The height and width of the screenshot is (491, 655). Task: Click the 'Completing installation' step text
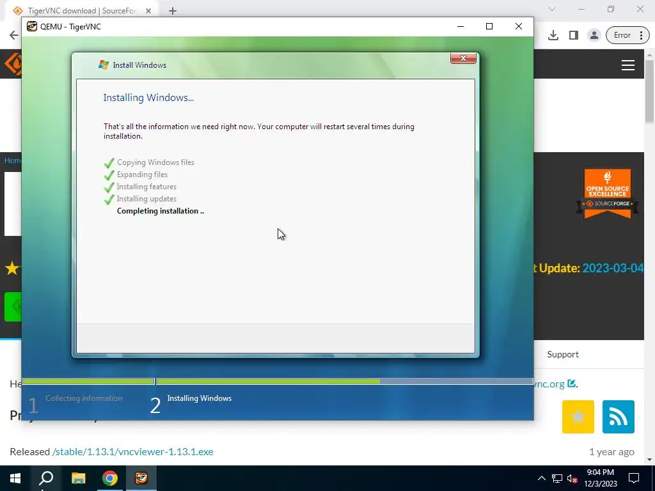click(x=161, y=211)
